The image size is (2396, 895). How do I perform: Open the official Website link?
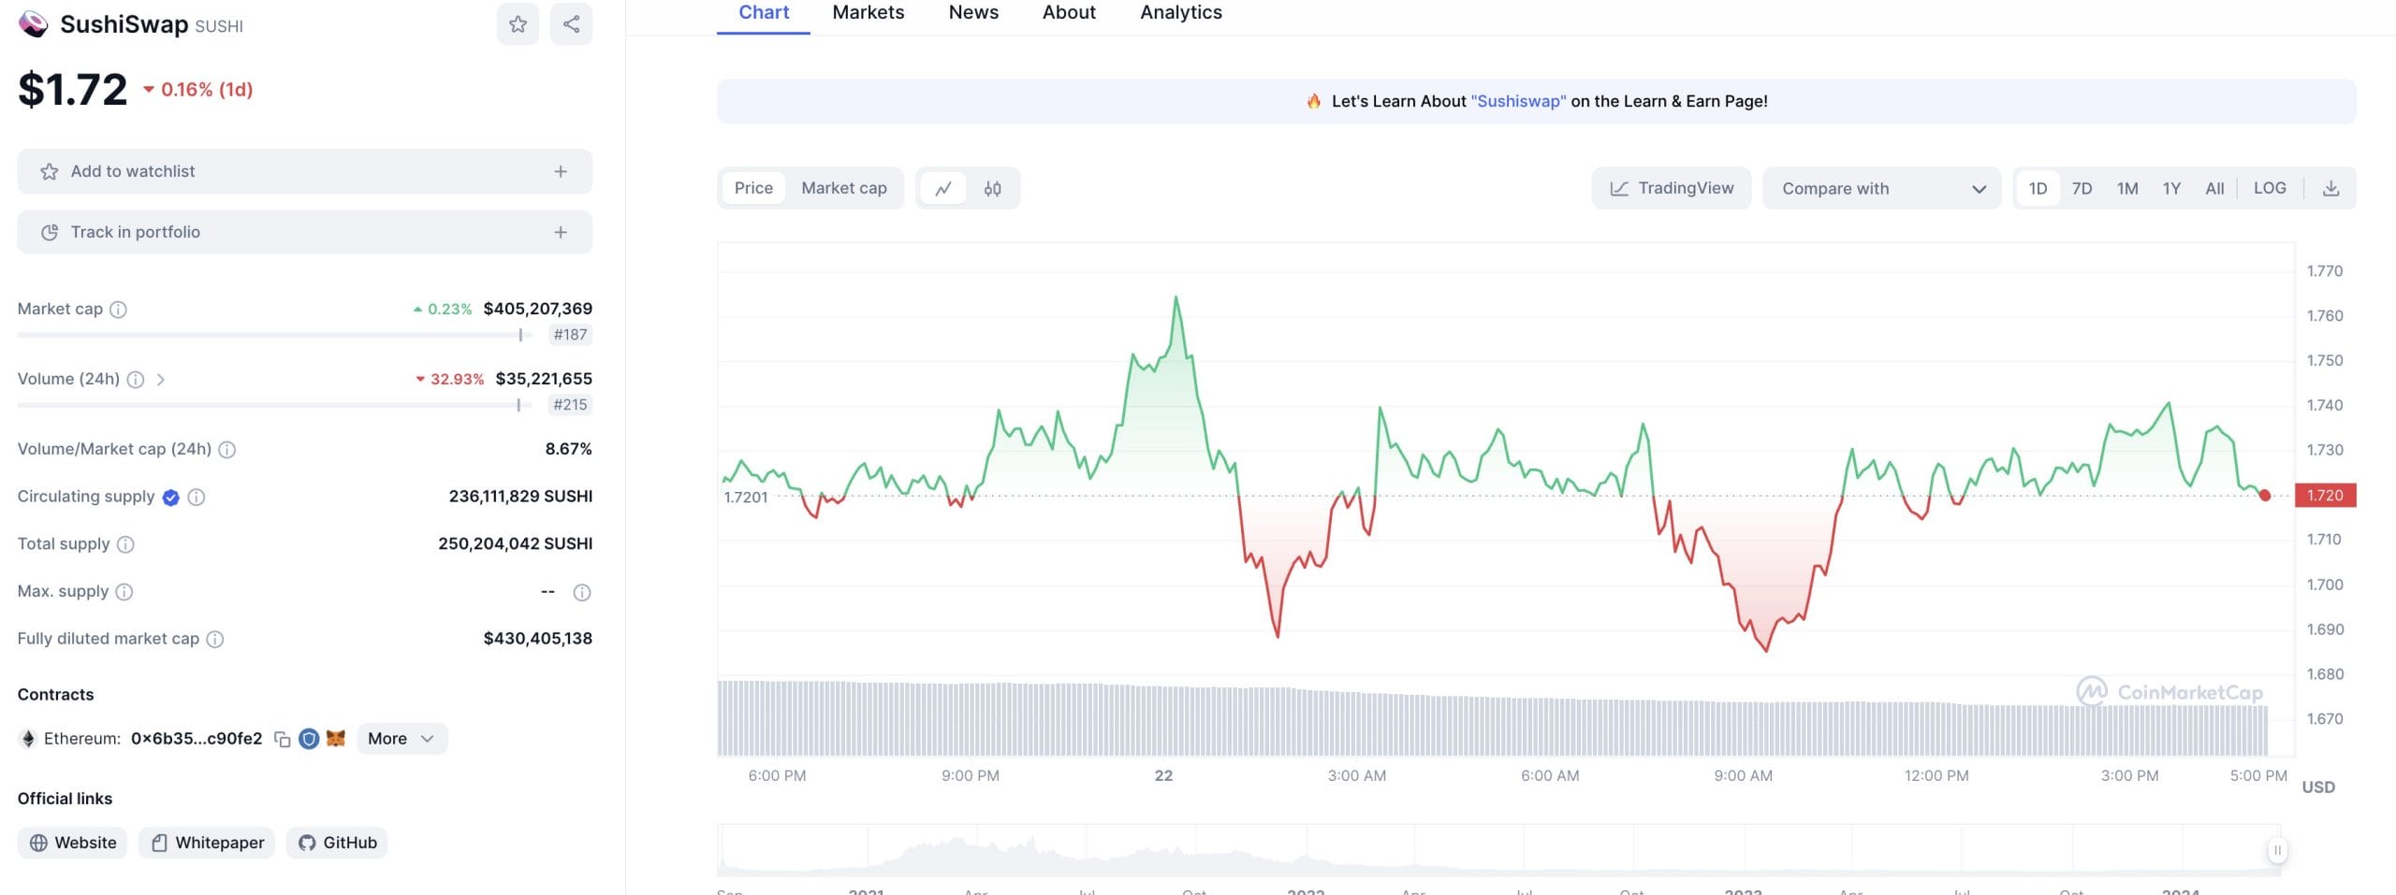(x=73, y=843)
